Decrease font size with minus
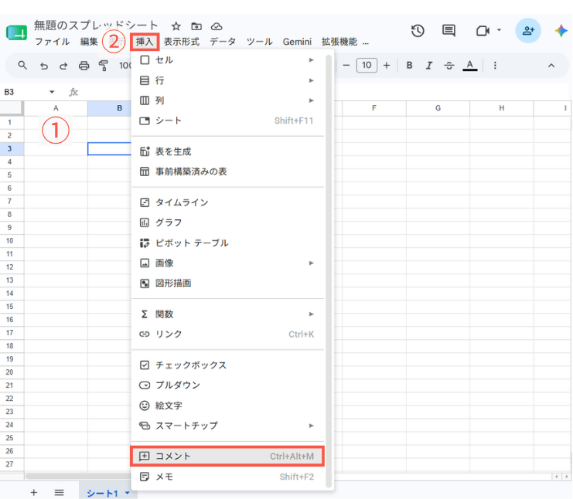The image size is (573, 499). point(346,66)
